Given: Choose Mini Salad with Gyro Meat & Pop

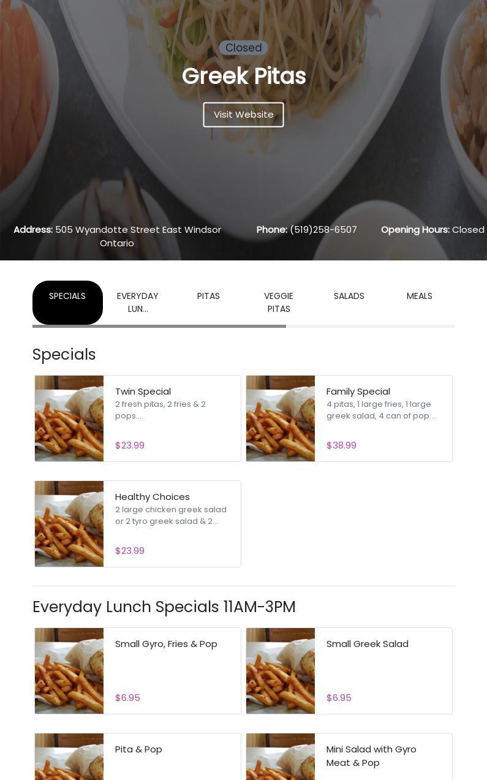Looking at the screenshot, I should 349,757.
